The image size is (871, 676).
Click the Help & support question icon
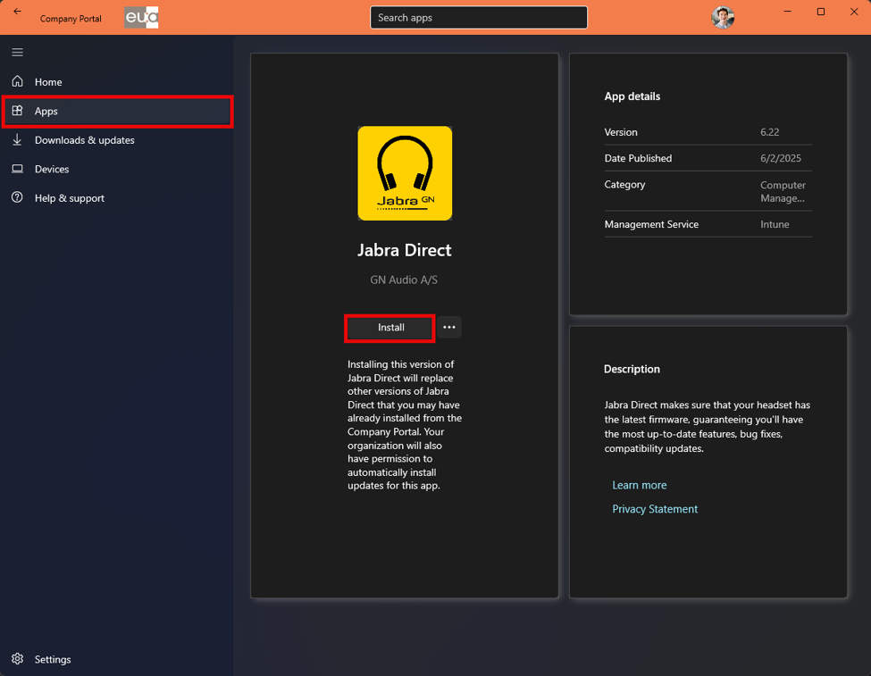click(x=17, y=197)
